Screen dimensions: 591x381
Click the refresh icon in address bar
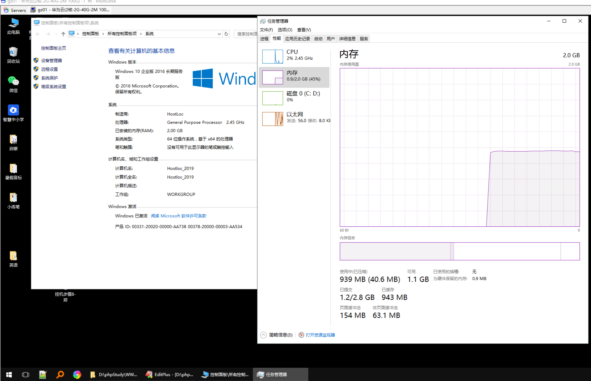[226, 34]
